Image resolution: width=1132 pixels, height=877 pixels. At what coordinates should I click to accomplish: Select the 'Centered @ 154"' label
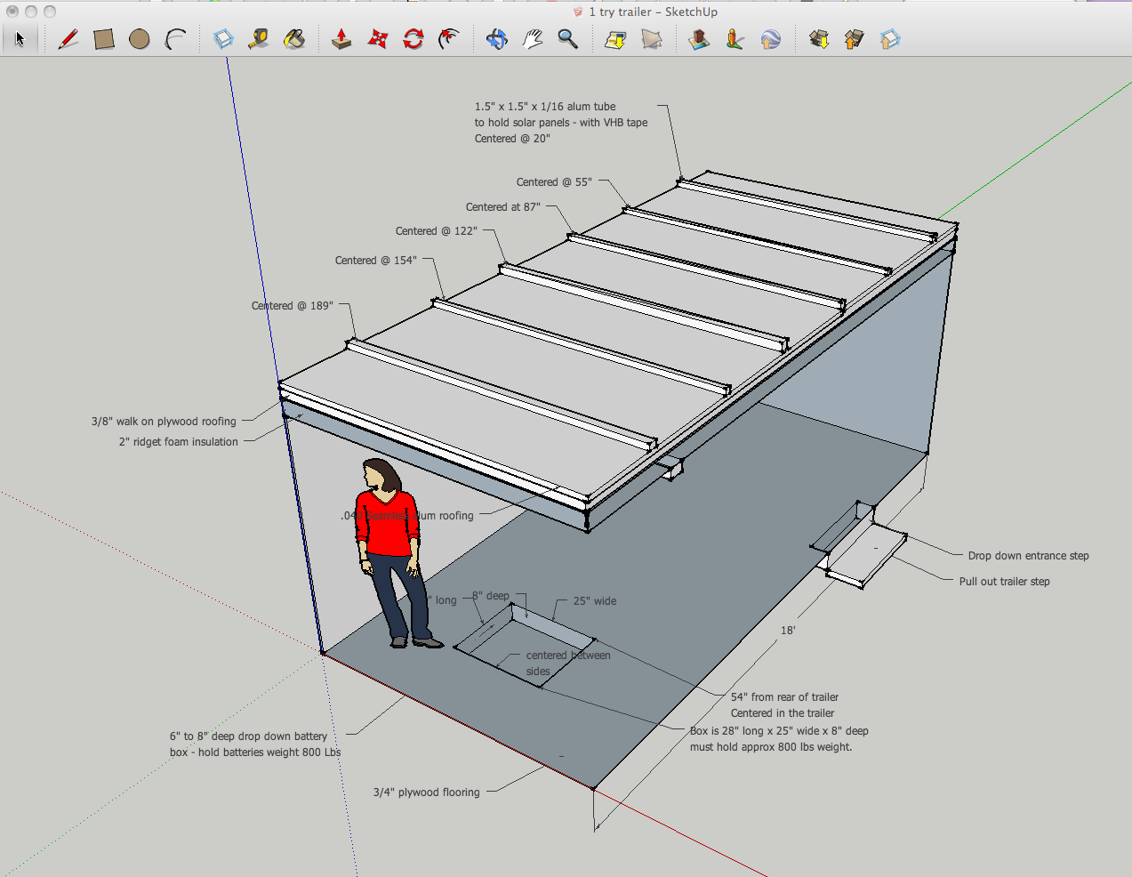click(376, 261)
